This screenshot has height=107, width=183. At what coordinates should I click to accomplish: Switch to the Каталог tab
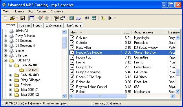click(9, 25)
